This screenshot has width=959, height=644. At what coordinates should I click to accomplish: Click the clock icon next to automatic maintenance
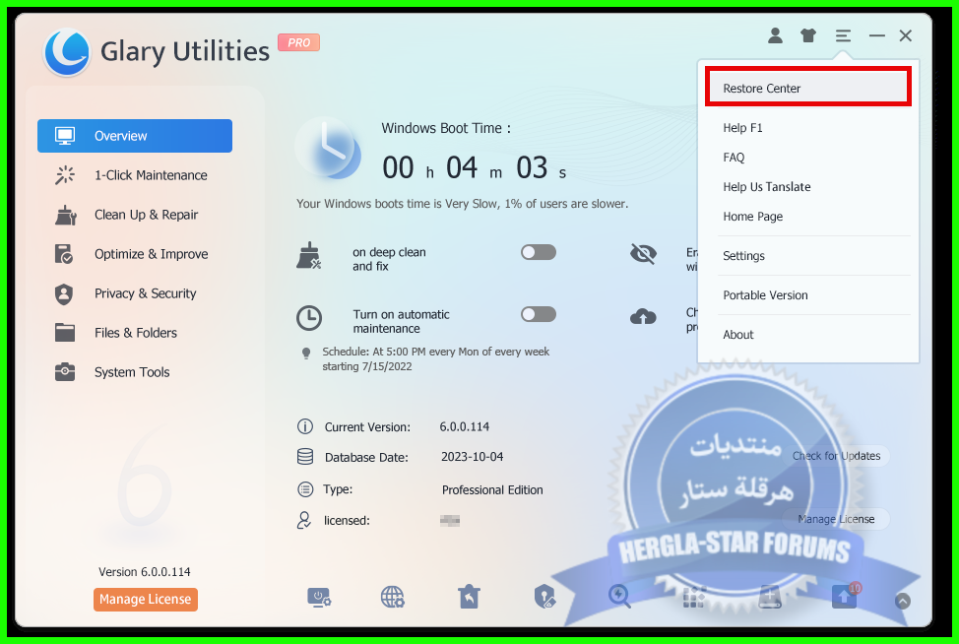(309, 318)
